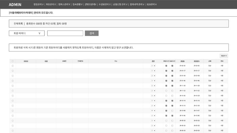The height and width of the screenshot is (133, 237).
Task: Uncheck SMS수신 for row joined 25-02-02
Action: (x=172, y=66)
